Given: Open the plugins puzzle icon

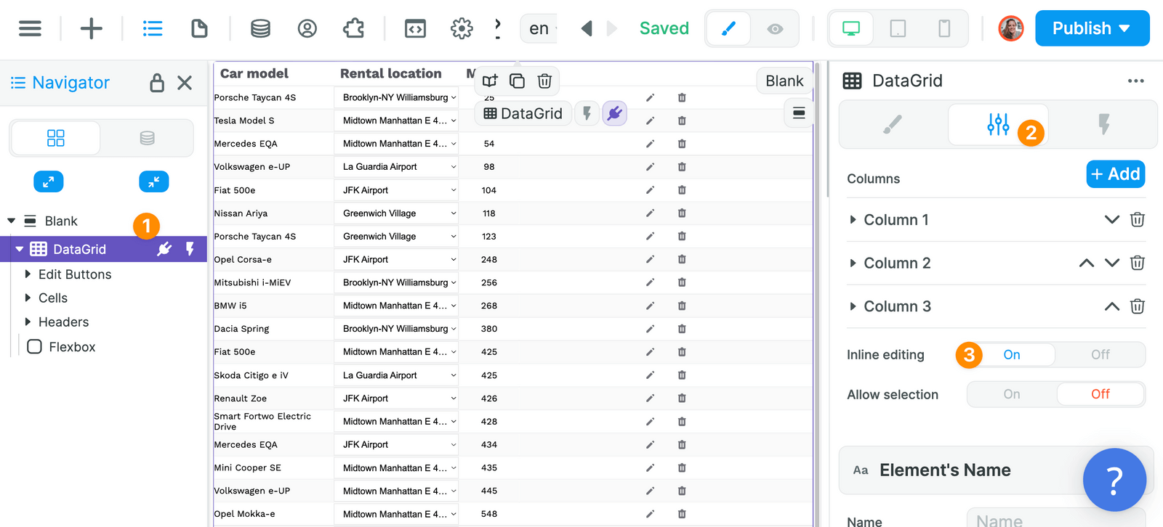Looking at the screenshot, I should (x=354, y=28).
